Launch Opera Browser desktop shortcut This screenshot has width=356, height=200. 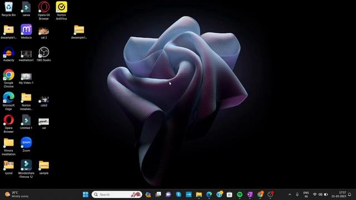pos(9,123)
